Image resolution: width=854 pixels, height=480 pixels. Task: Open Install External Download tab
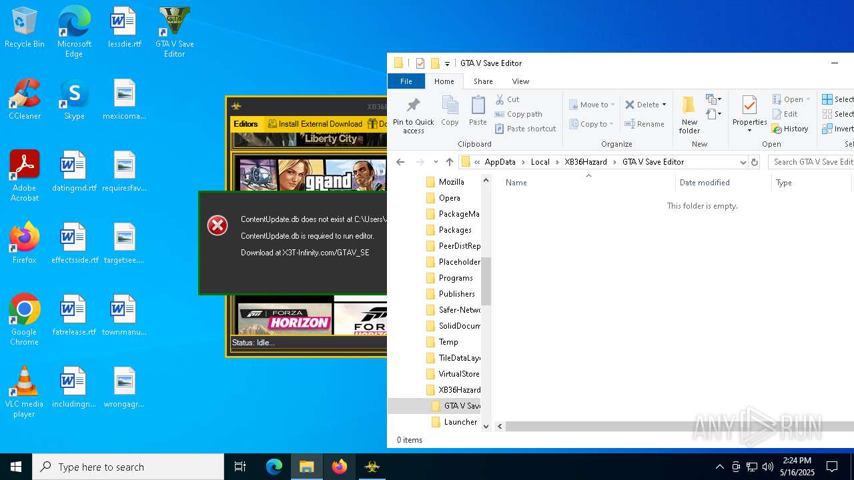(315, 124)
